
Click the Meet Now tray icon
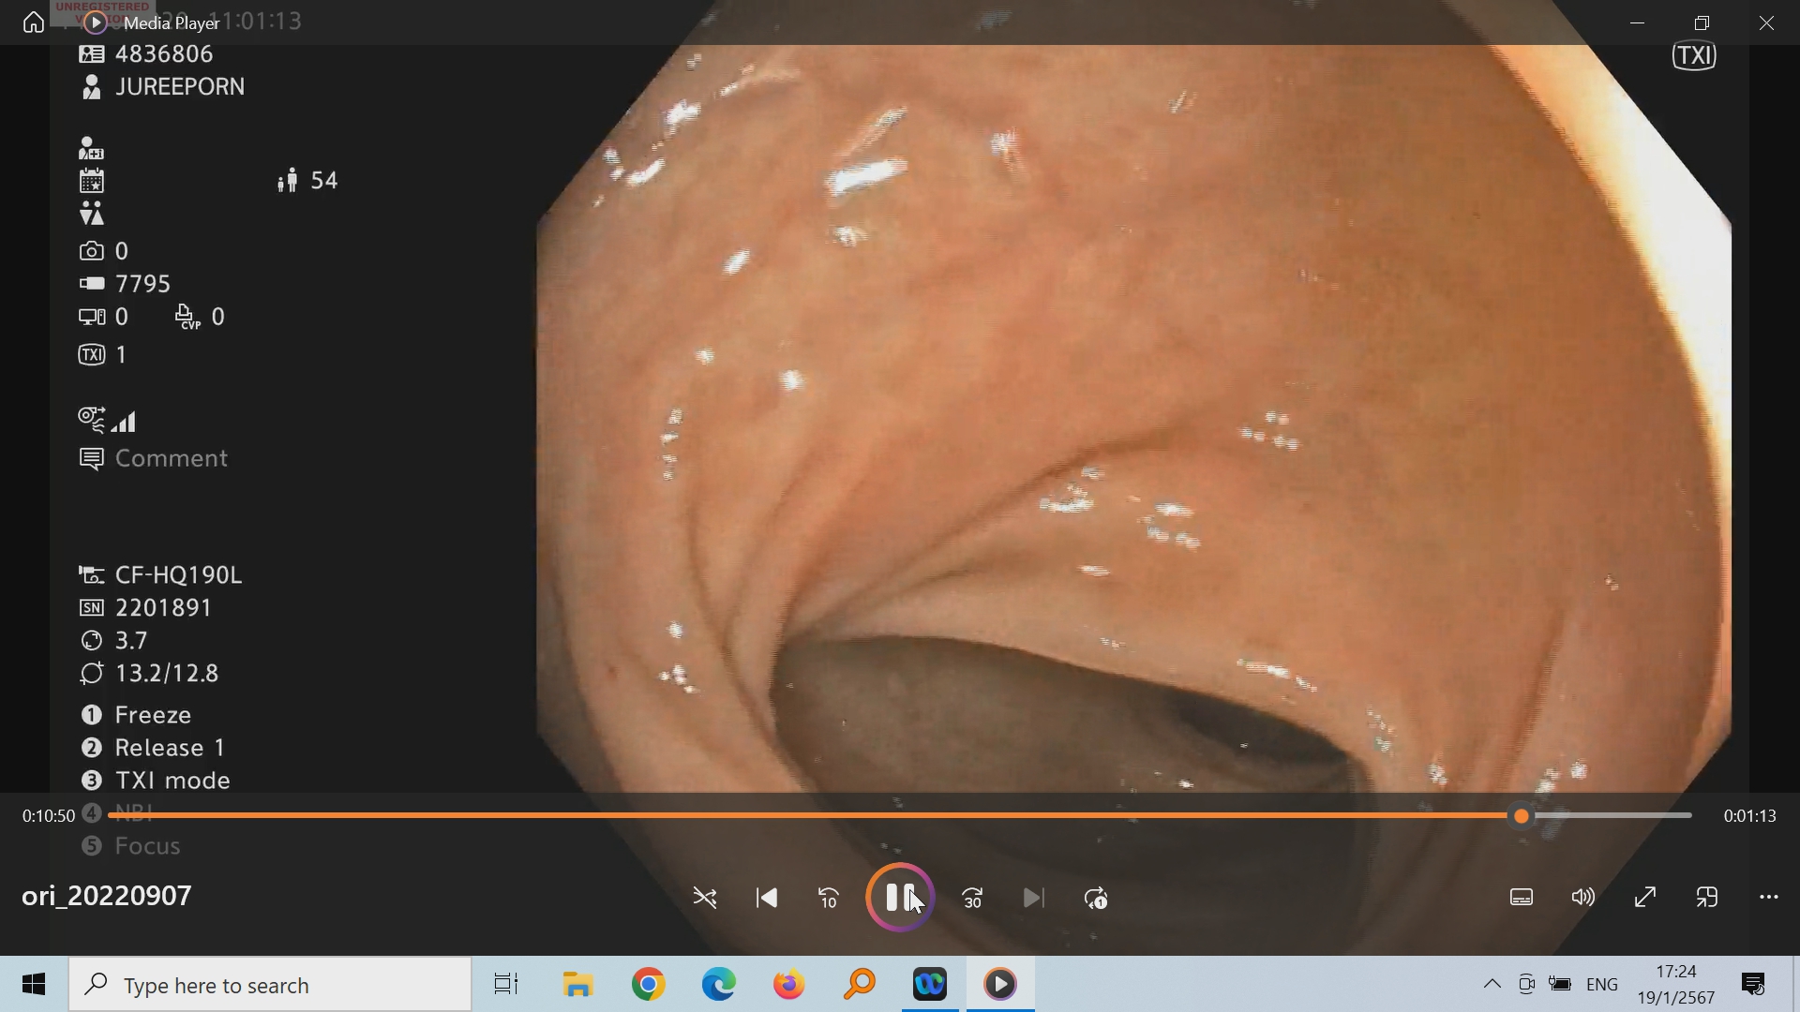click(1526, 985)
